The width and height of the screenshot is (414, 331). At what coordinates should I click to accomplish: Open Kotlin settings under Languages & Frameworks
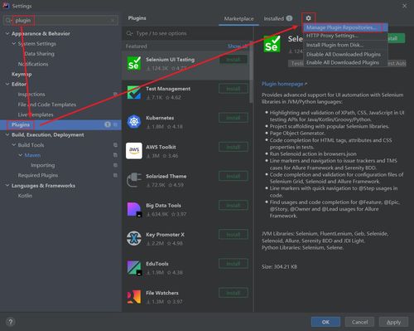25,196
